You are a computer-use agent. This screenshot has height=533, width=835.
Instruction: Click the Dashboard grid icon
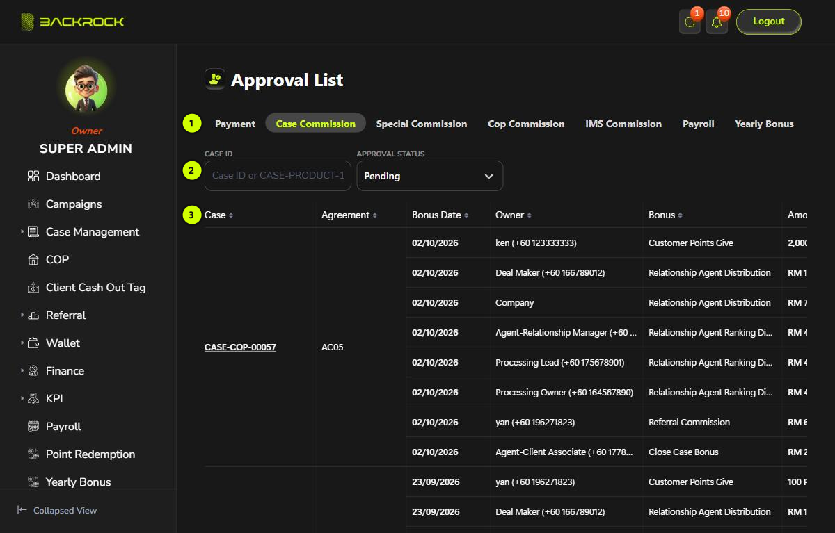(33, 177)
